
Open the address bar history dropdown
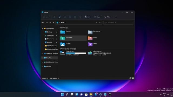point(97,23)
